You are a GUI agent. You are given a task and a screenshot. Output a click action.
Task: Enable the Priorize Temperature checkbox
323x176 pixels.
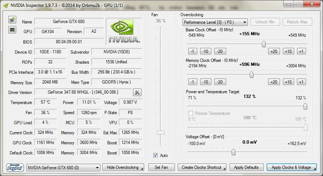[x=191, y=113]
